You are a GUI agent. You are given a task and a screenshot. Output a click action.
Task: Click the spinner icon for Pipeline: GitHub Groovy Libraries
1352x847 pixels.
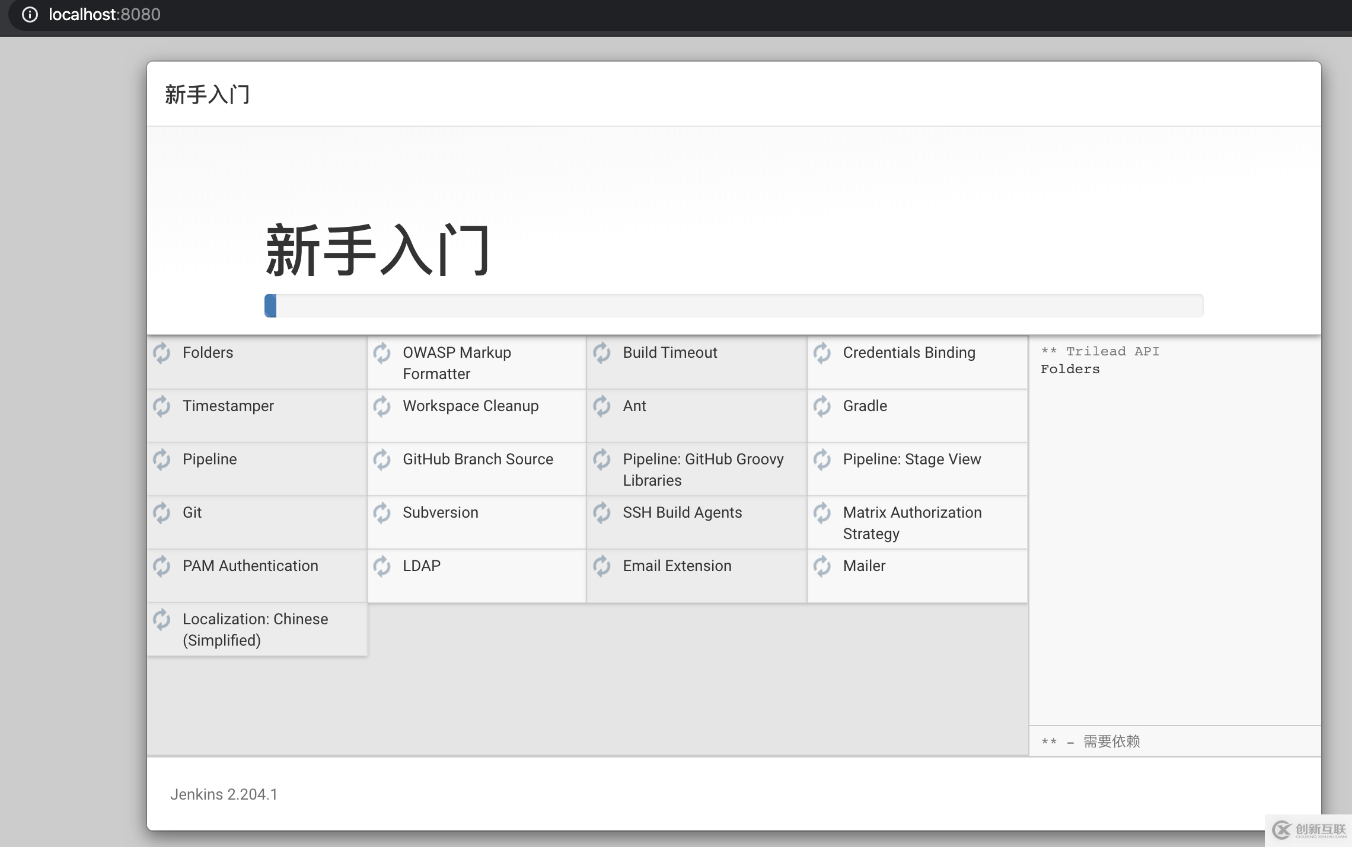[x=602, y=460]
